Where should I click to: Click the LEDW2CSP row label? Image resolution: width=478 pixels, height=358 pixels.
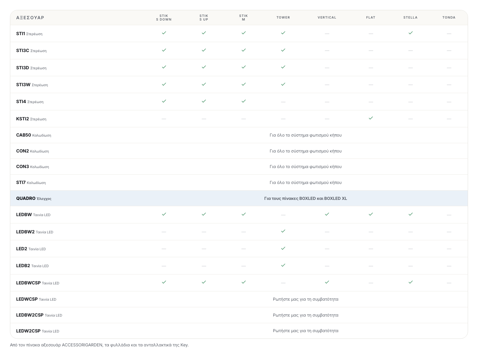(x=38, y=331)
